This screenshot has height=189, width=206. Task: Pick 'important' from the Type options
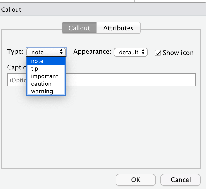click(x=44, y=76)
